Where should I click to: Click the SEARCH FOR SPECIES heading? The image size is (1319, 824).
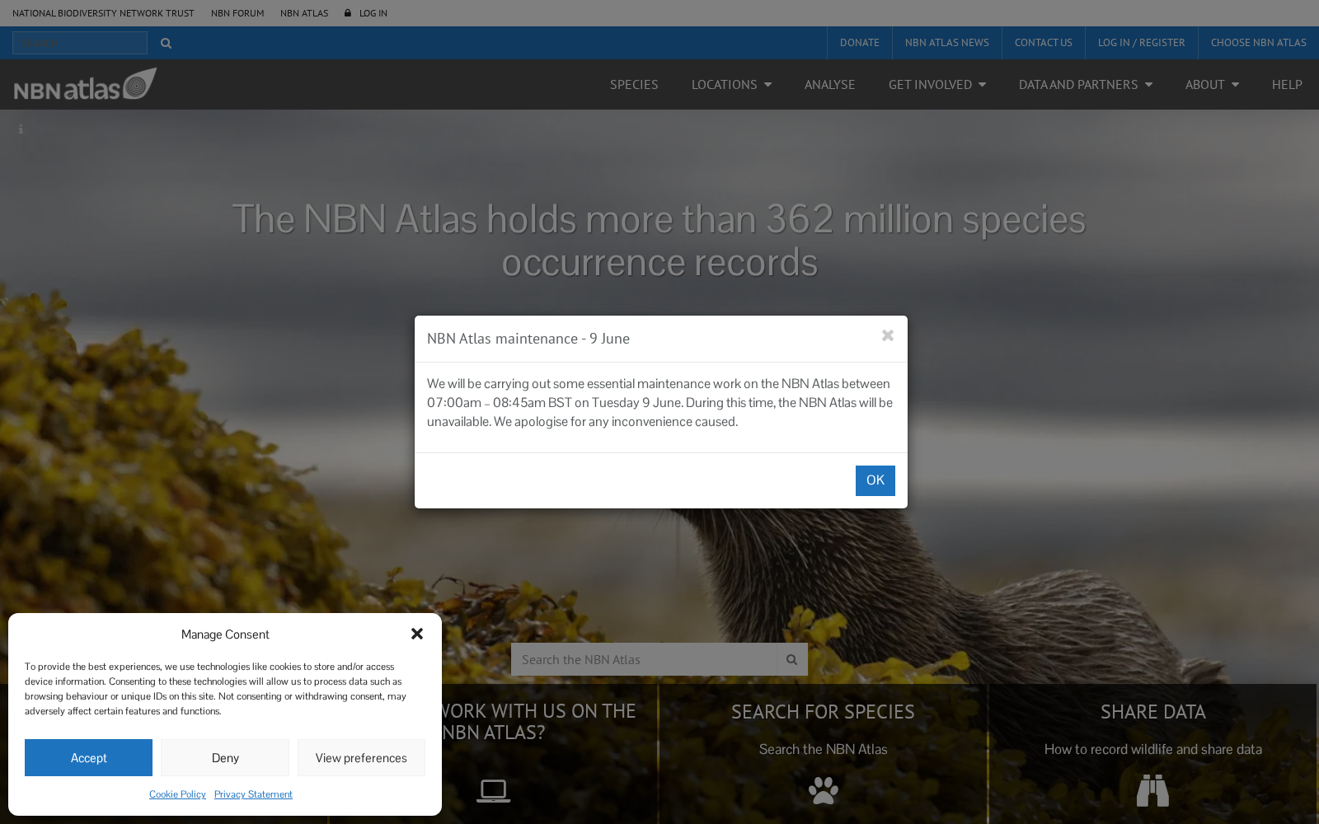823,712
